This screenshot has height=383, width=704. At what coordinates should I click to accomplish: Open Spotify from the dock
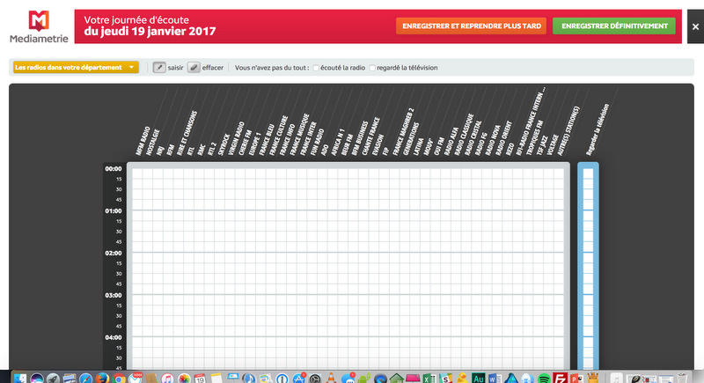coord(545,378)
